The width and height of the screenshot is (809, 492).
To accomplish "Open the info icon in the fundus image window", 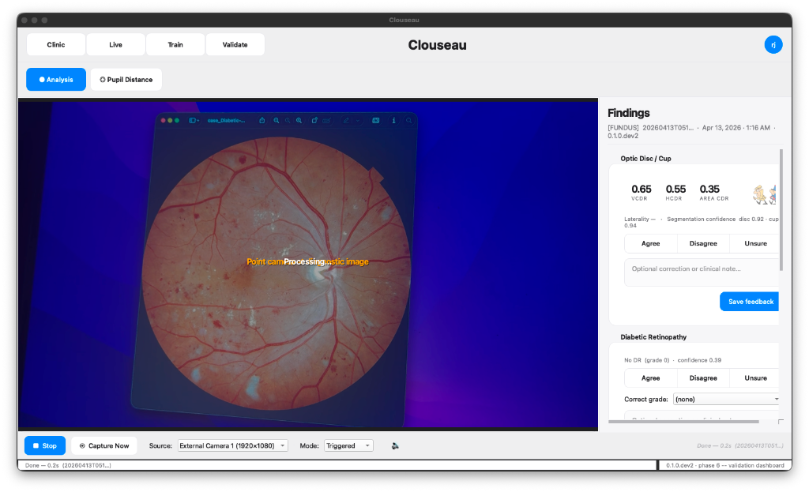I will (394, 121).
